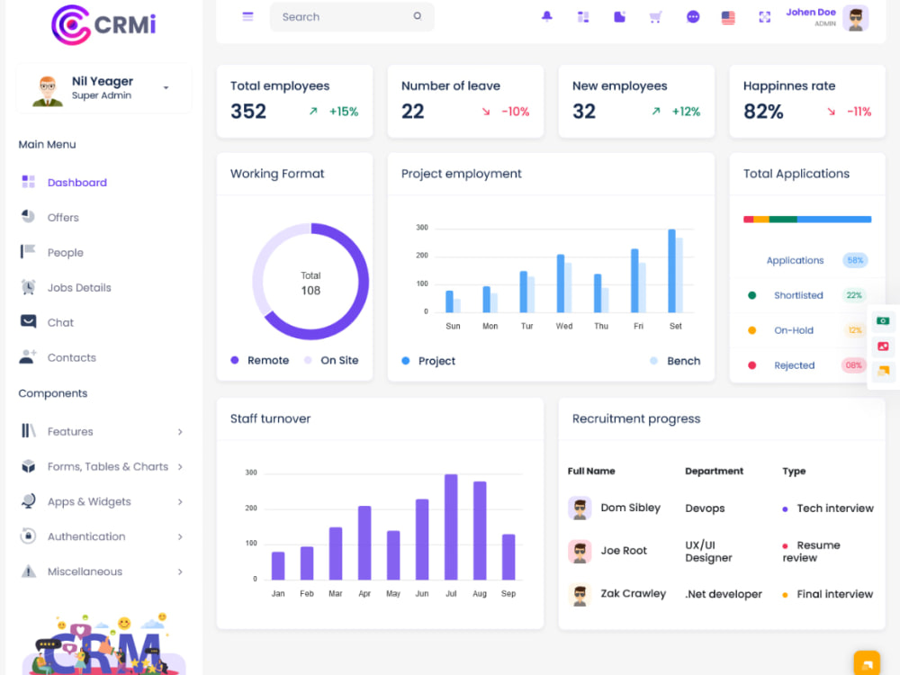Click the CRMi logo
The width and height of the screenshot is (900, 675).
103,24
